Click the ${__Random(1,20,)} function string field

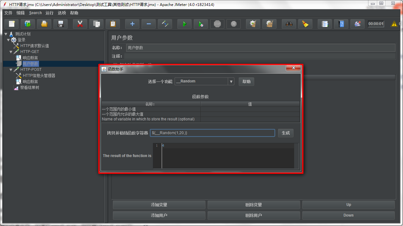212,133
